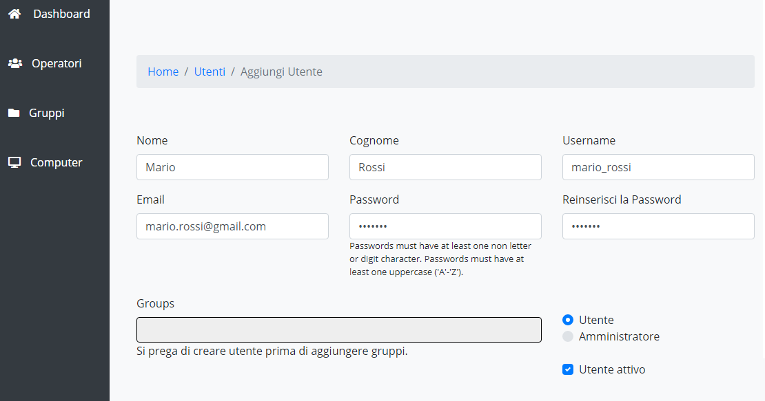Viewport: 765px width, 401px height.
Task: Click the Gruppi folder icon
Action: pyautogui.click(x=14, y=113)
